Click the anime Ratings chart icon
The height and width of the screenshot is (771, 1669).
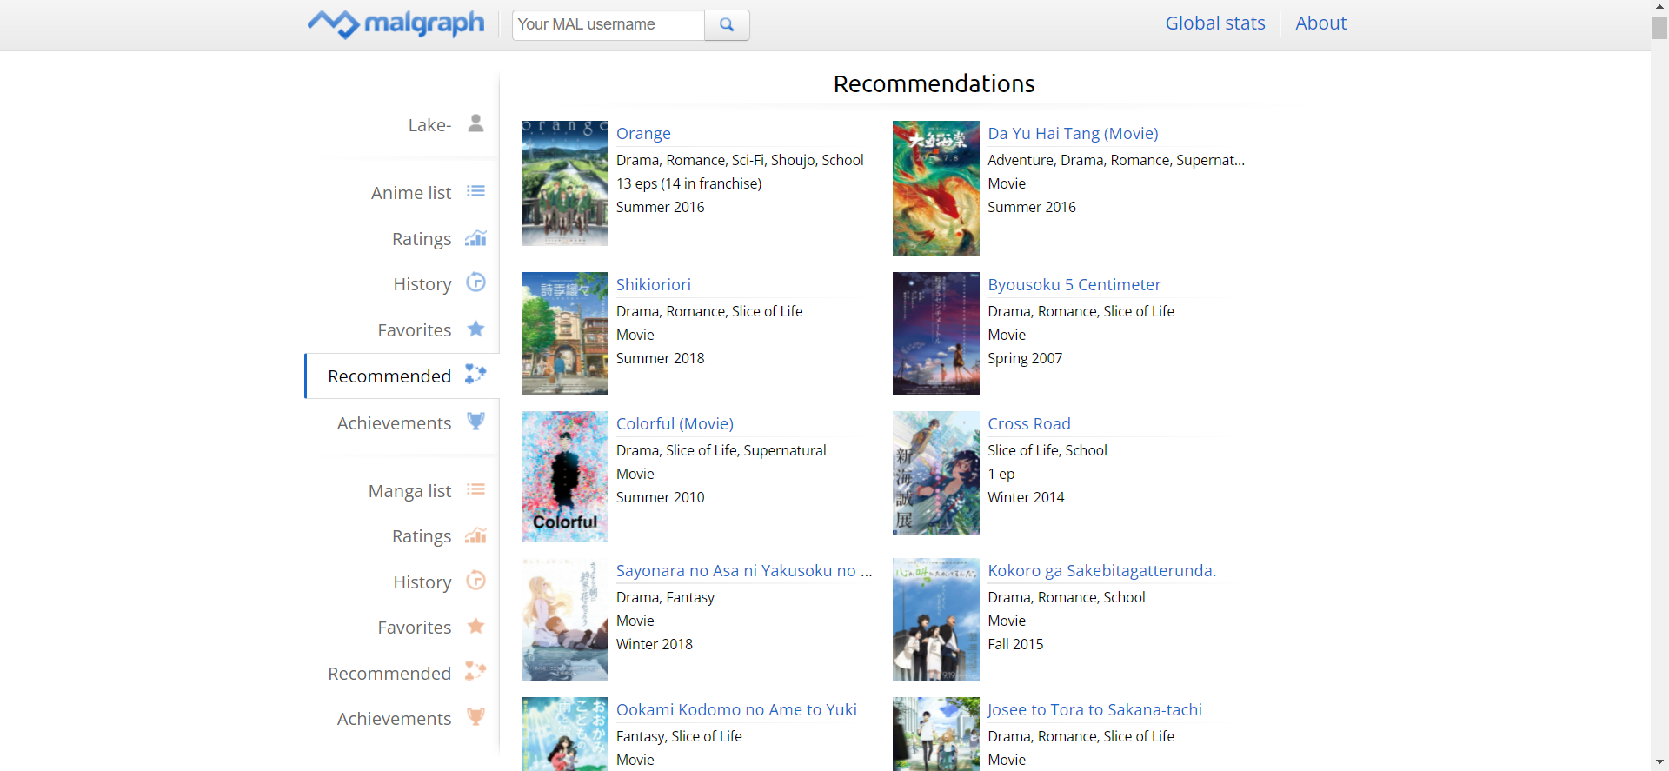point(475,237)
